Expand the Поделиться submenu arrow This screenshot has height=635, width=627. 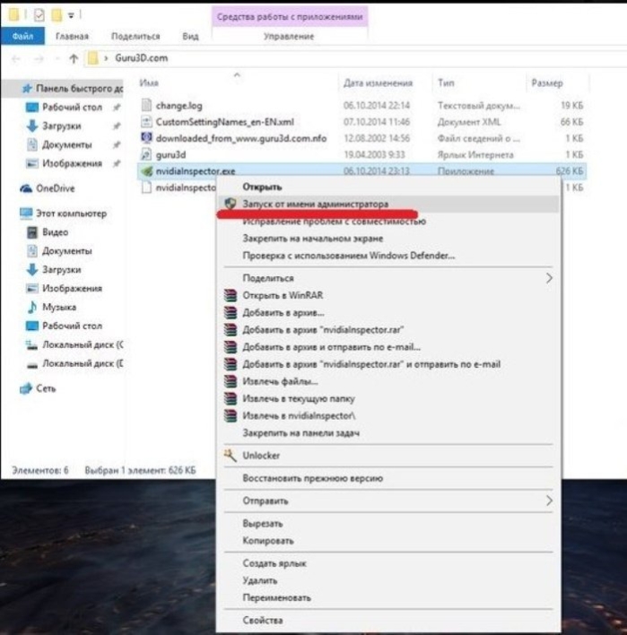pos(549,278)
